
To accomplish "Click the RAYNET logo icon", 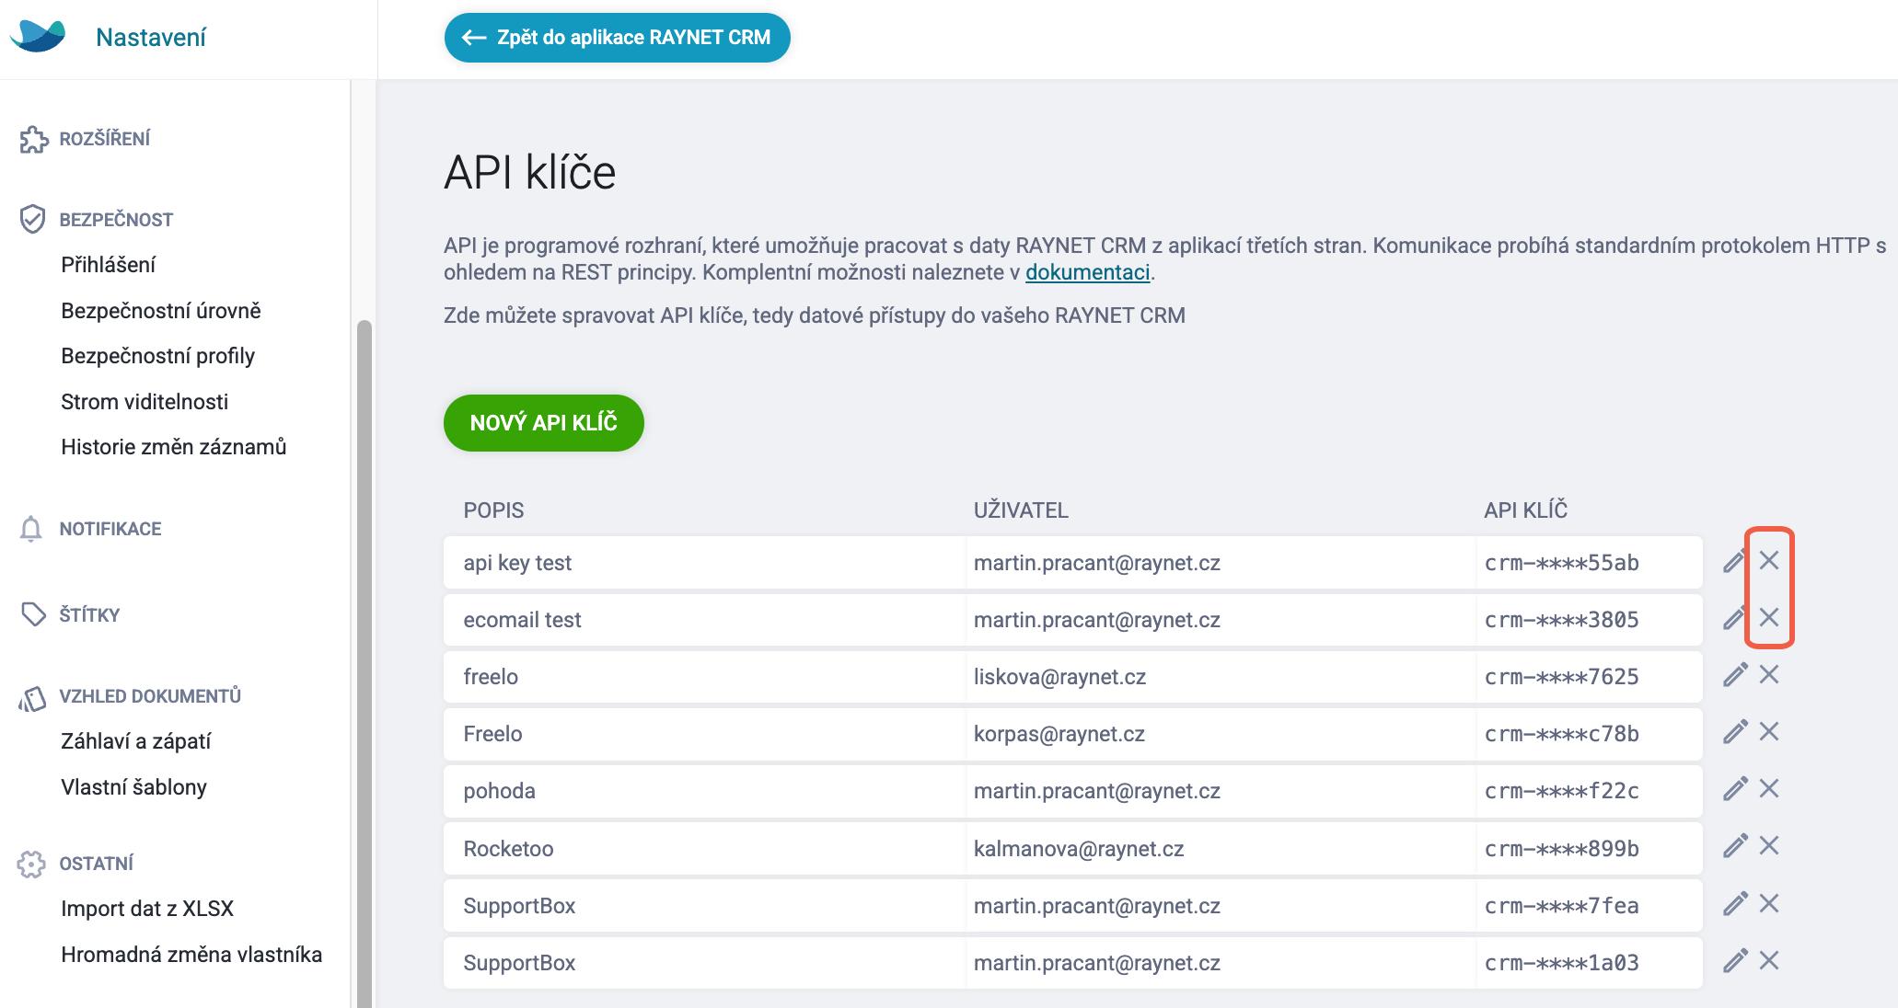I will (x=38, y=35).
